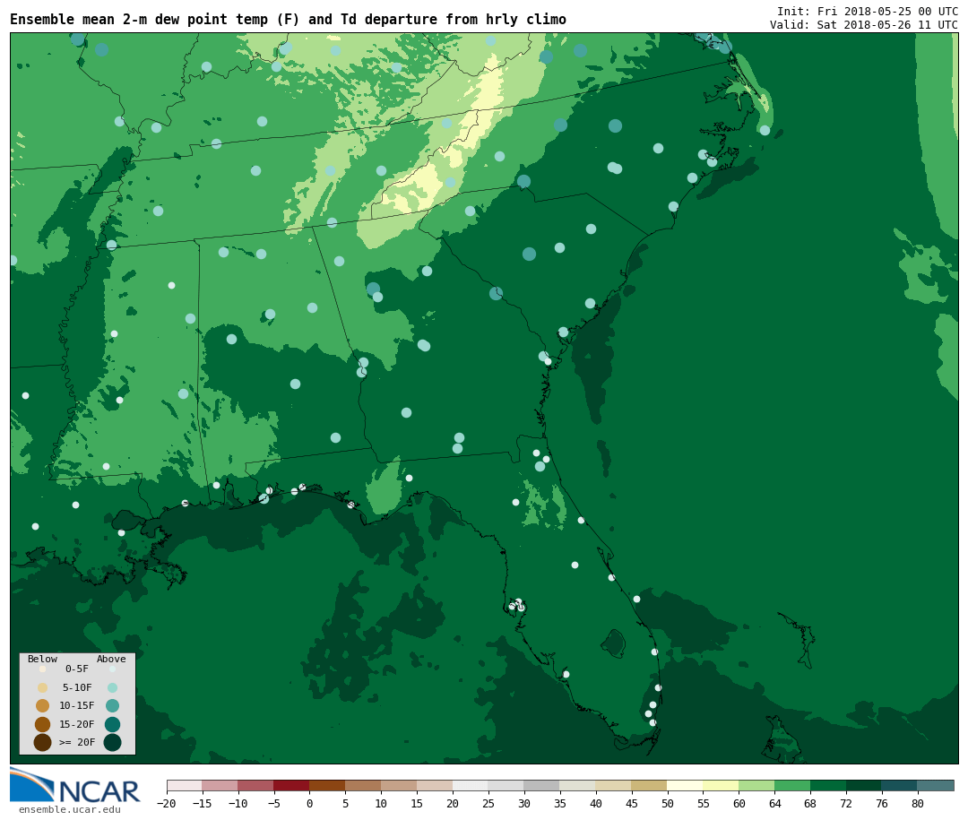
Task: Pick the above-80 gray-teal colorbar swatch
Action: click(x=936, y=785)
